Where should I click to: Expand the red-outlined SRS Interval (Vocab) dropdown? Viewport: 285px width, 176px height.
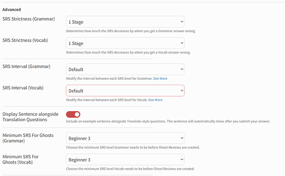point(125,91)
